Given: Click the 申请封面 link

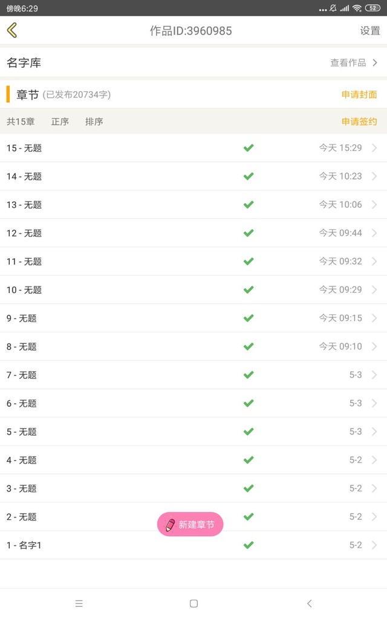Looking at the screenshot, I should click(x=359, y=94).
